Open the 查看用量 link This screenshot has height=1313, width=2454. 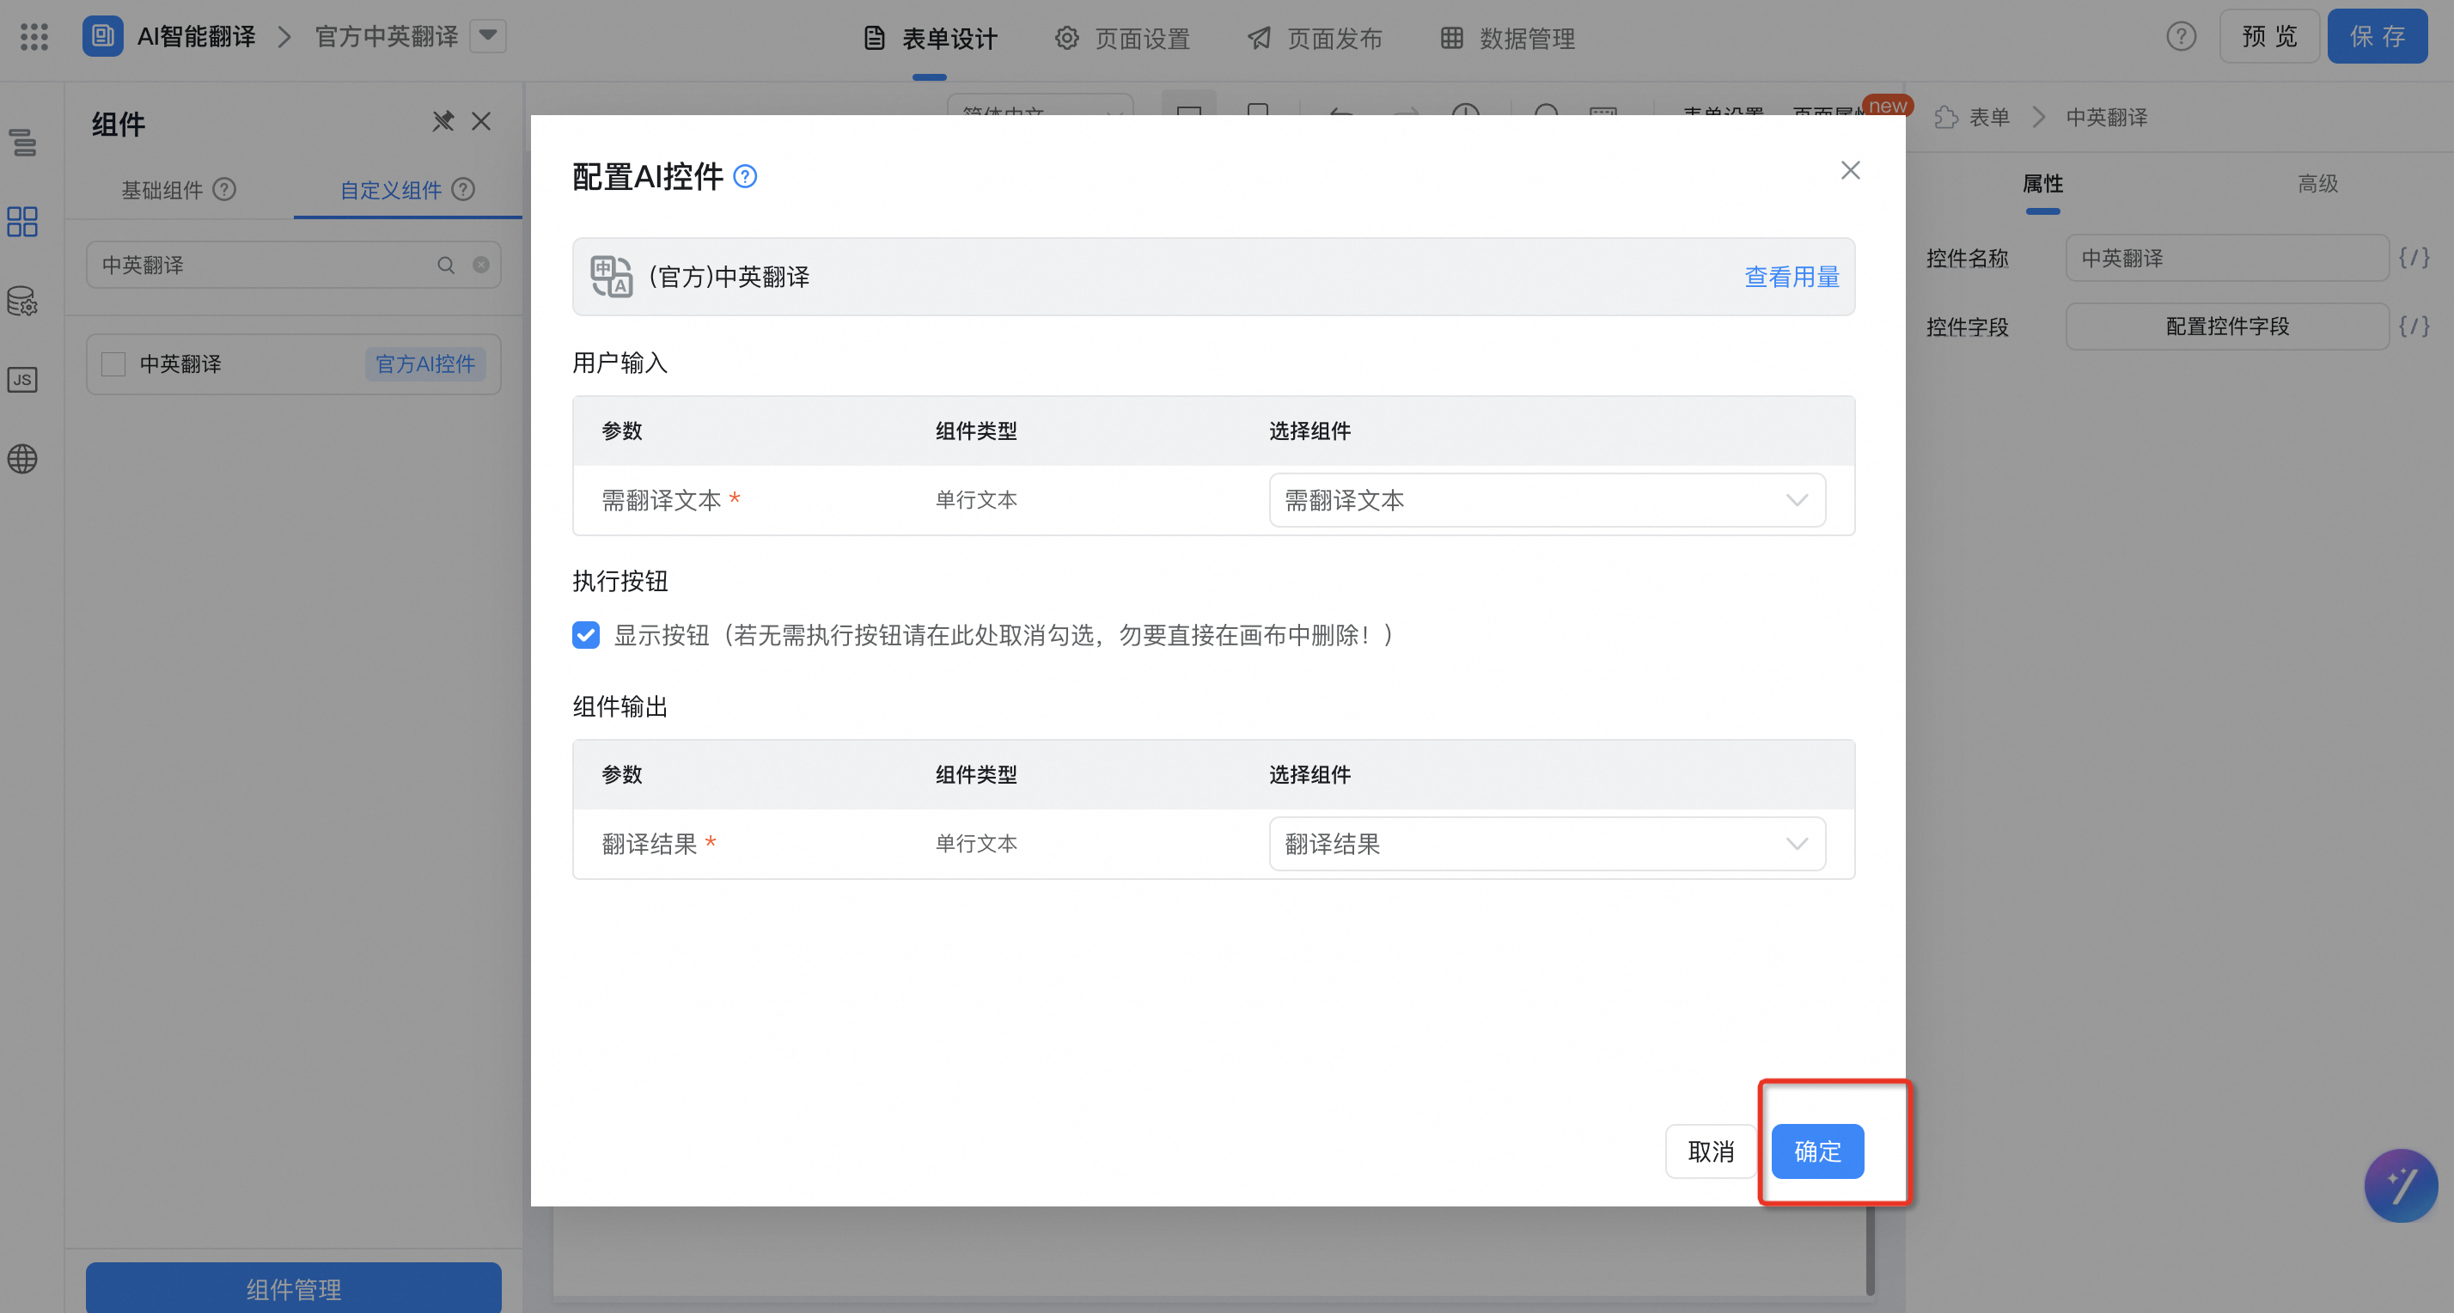click(1792, 277)
